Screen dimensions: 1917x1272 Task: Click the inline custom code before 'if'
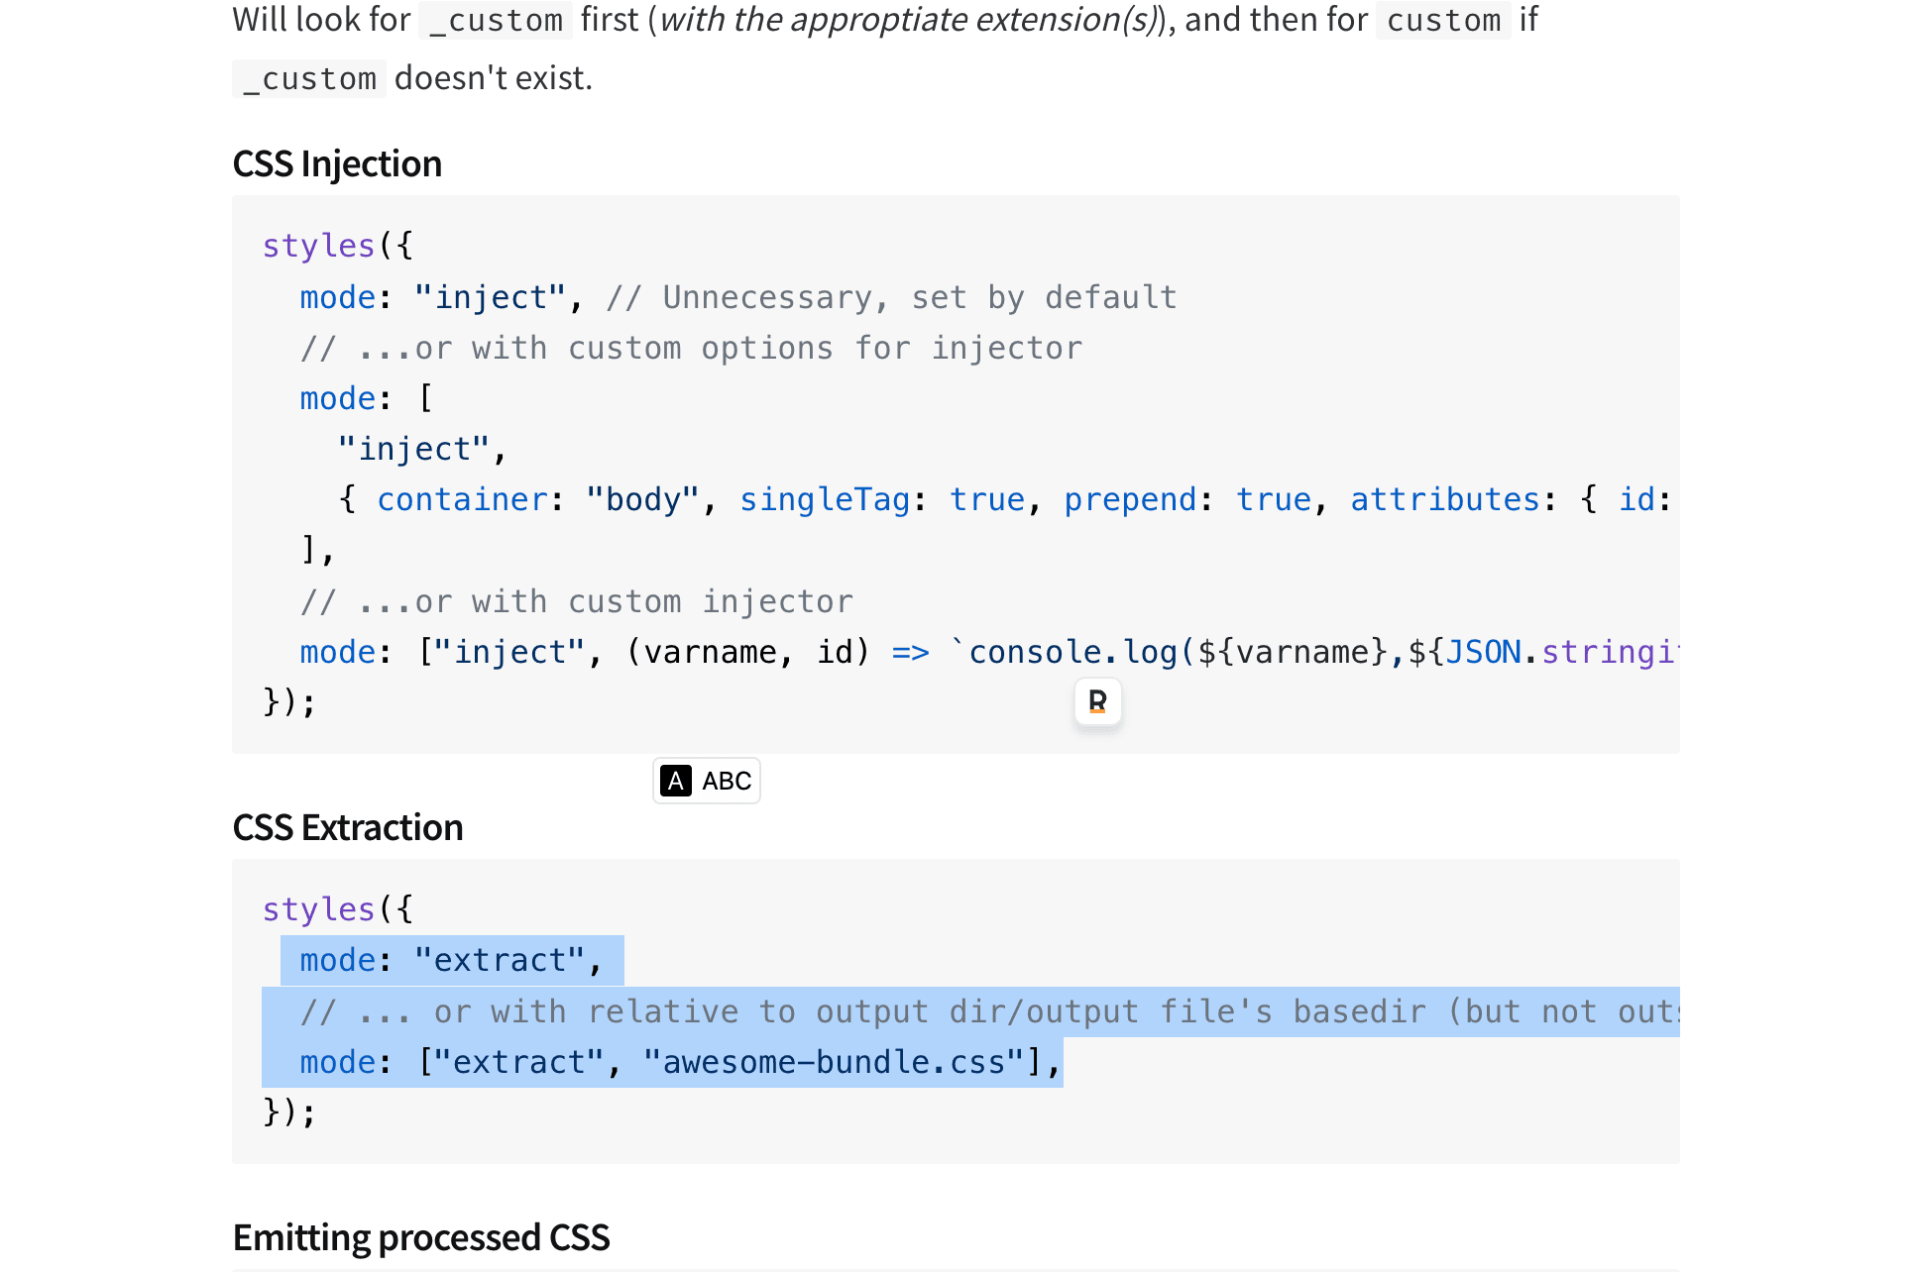tap(1442, 21)
